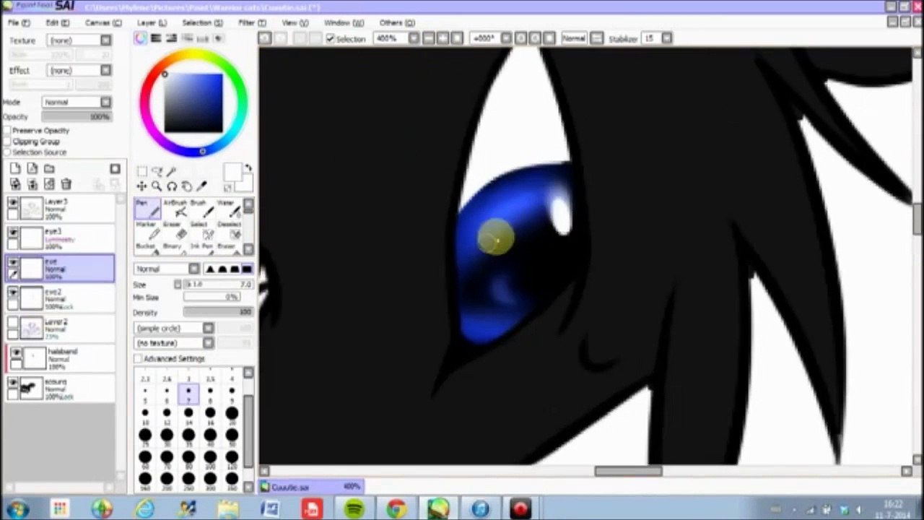This screenshot has height=520, width=924.
Task: Open the layer Mode dropdown
Action: tap(77, 102)
